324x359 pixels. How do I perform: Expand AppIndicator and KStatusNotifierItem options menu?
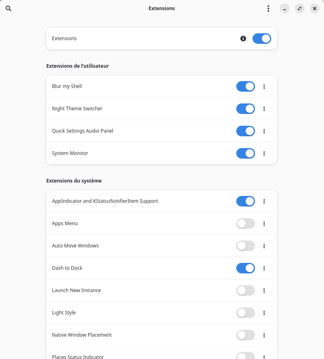264,201
